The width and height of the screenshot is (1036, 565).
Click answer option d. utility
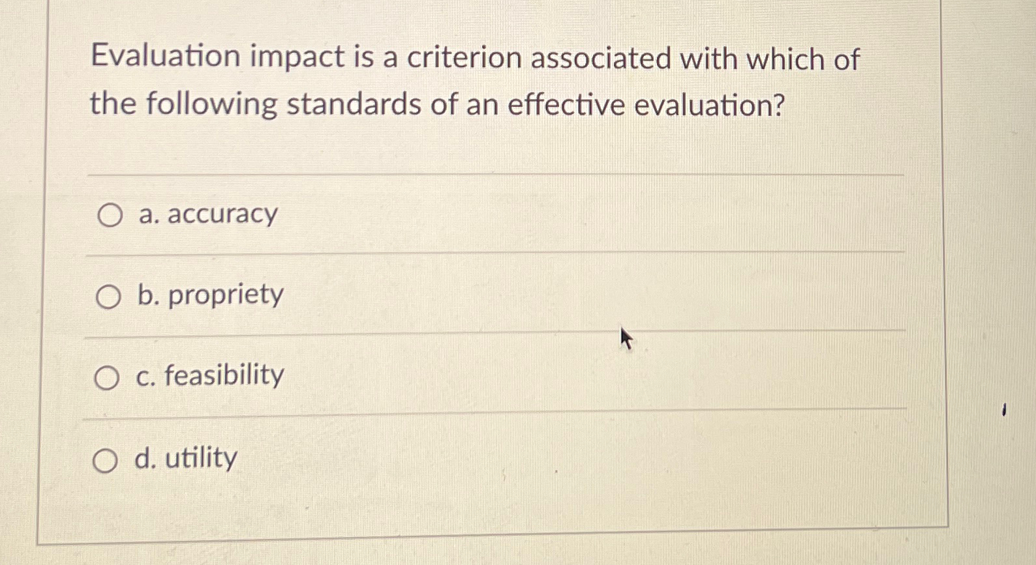[x=185, y=458]
